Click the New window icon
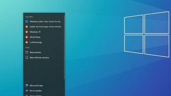171x96 pixels. tap(27, 52)
